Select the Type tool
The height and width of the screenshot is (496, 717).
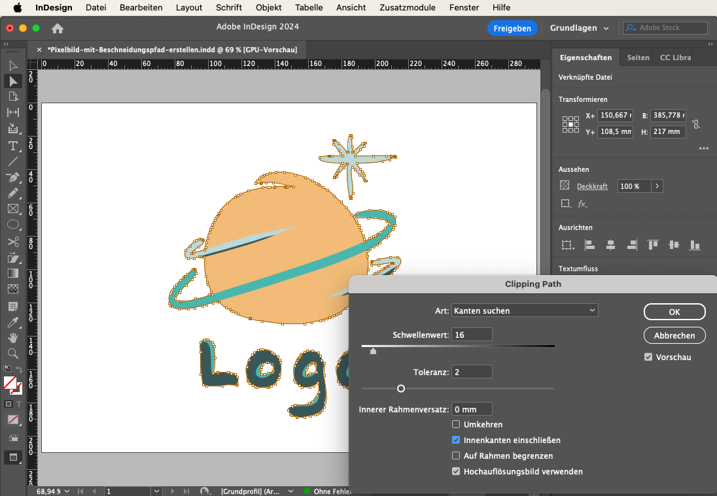(13, 145)
